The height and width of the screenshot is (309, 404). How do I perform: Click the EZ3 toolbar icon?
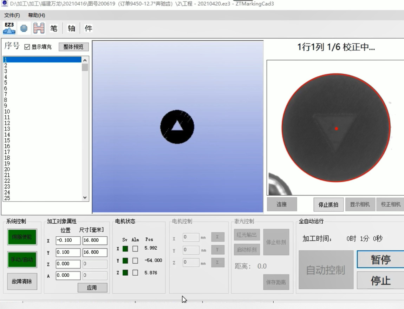tap(9, 28)
